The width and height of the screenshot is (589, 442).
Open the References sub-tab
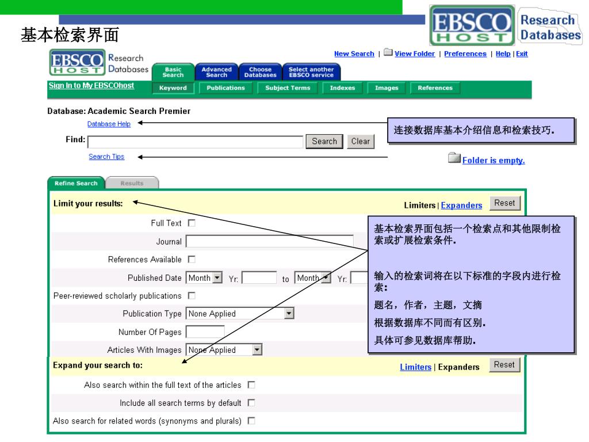pyautogui.click(x=435, y=88)
